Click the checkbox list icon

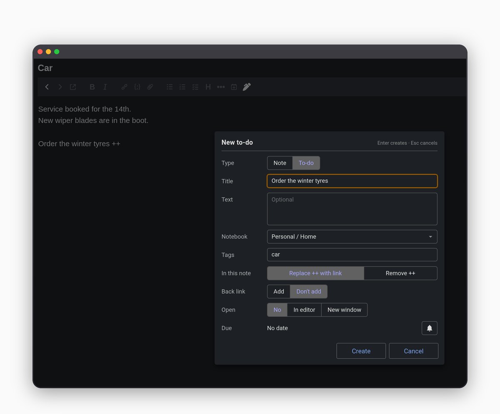coord(195,87)
